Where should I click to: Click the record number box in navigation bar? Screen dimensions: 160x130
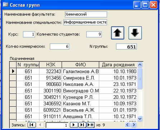(57, 125)
